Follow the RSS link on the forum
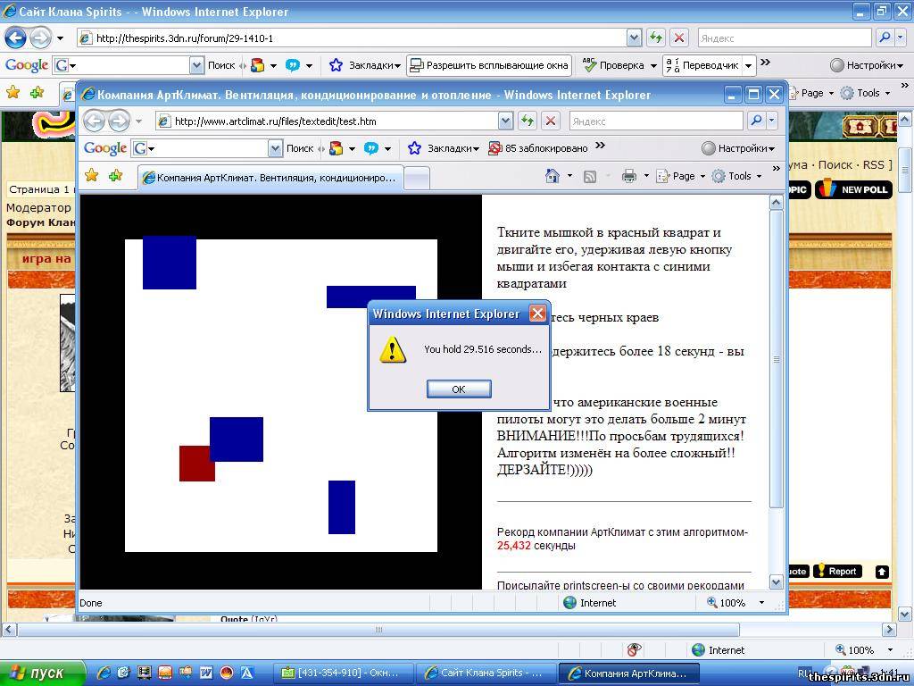 (874, 165)
